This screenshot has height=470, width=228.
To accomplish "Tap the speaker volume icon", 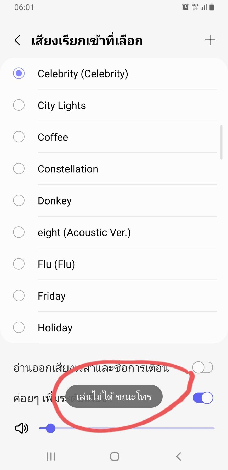I will (21, 428).
